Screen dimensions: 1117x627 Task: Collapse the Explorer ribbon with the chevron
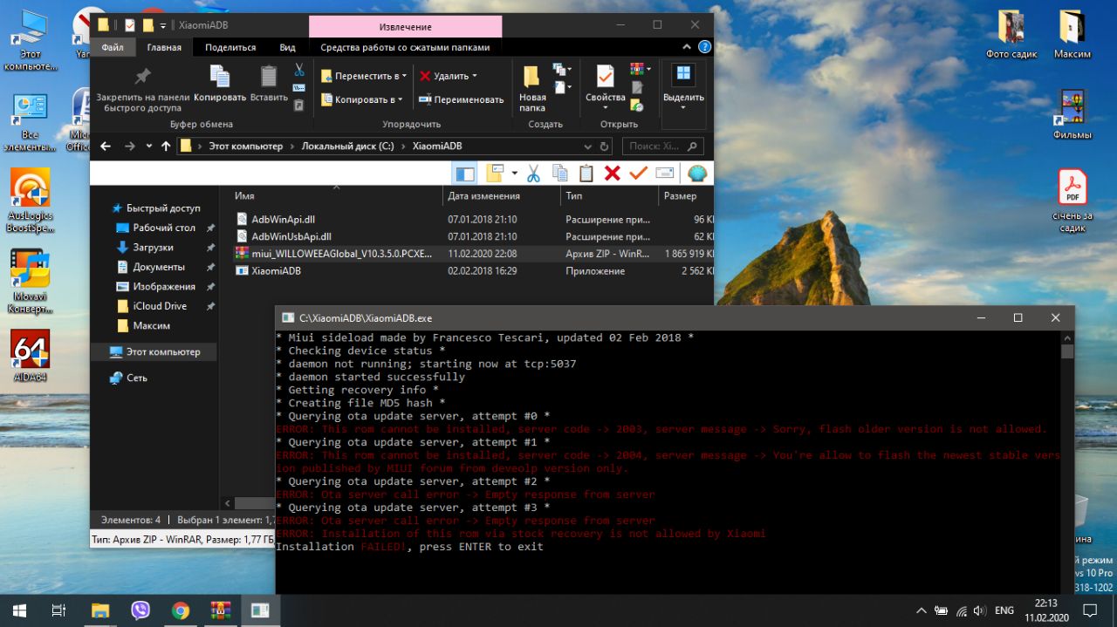(689, 47)
